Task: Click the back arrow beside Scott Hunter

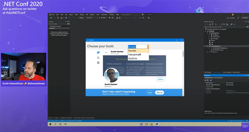Action: 106,53
